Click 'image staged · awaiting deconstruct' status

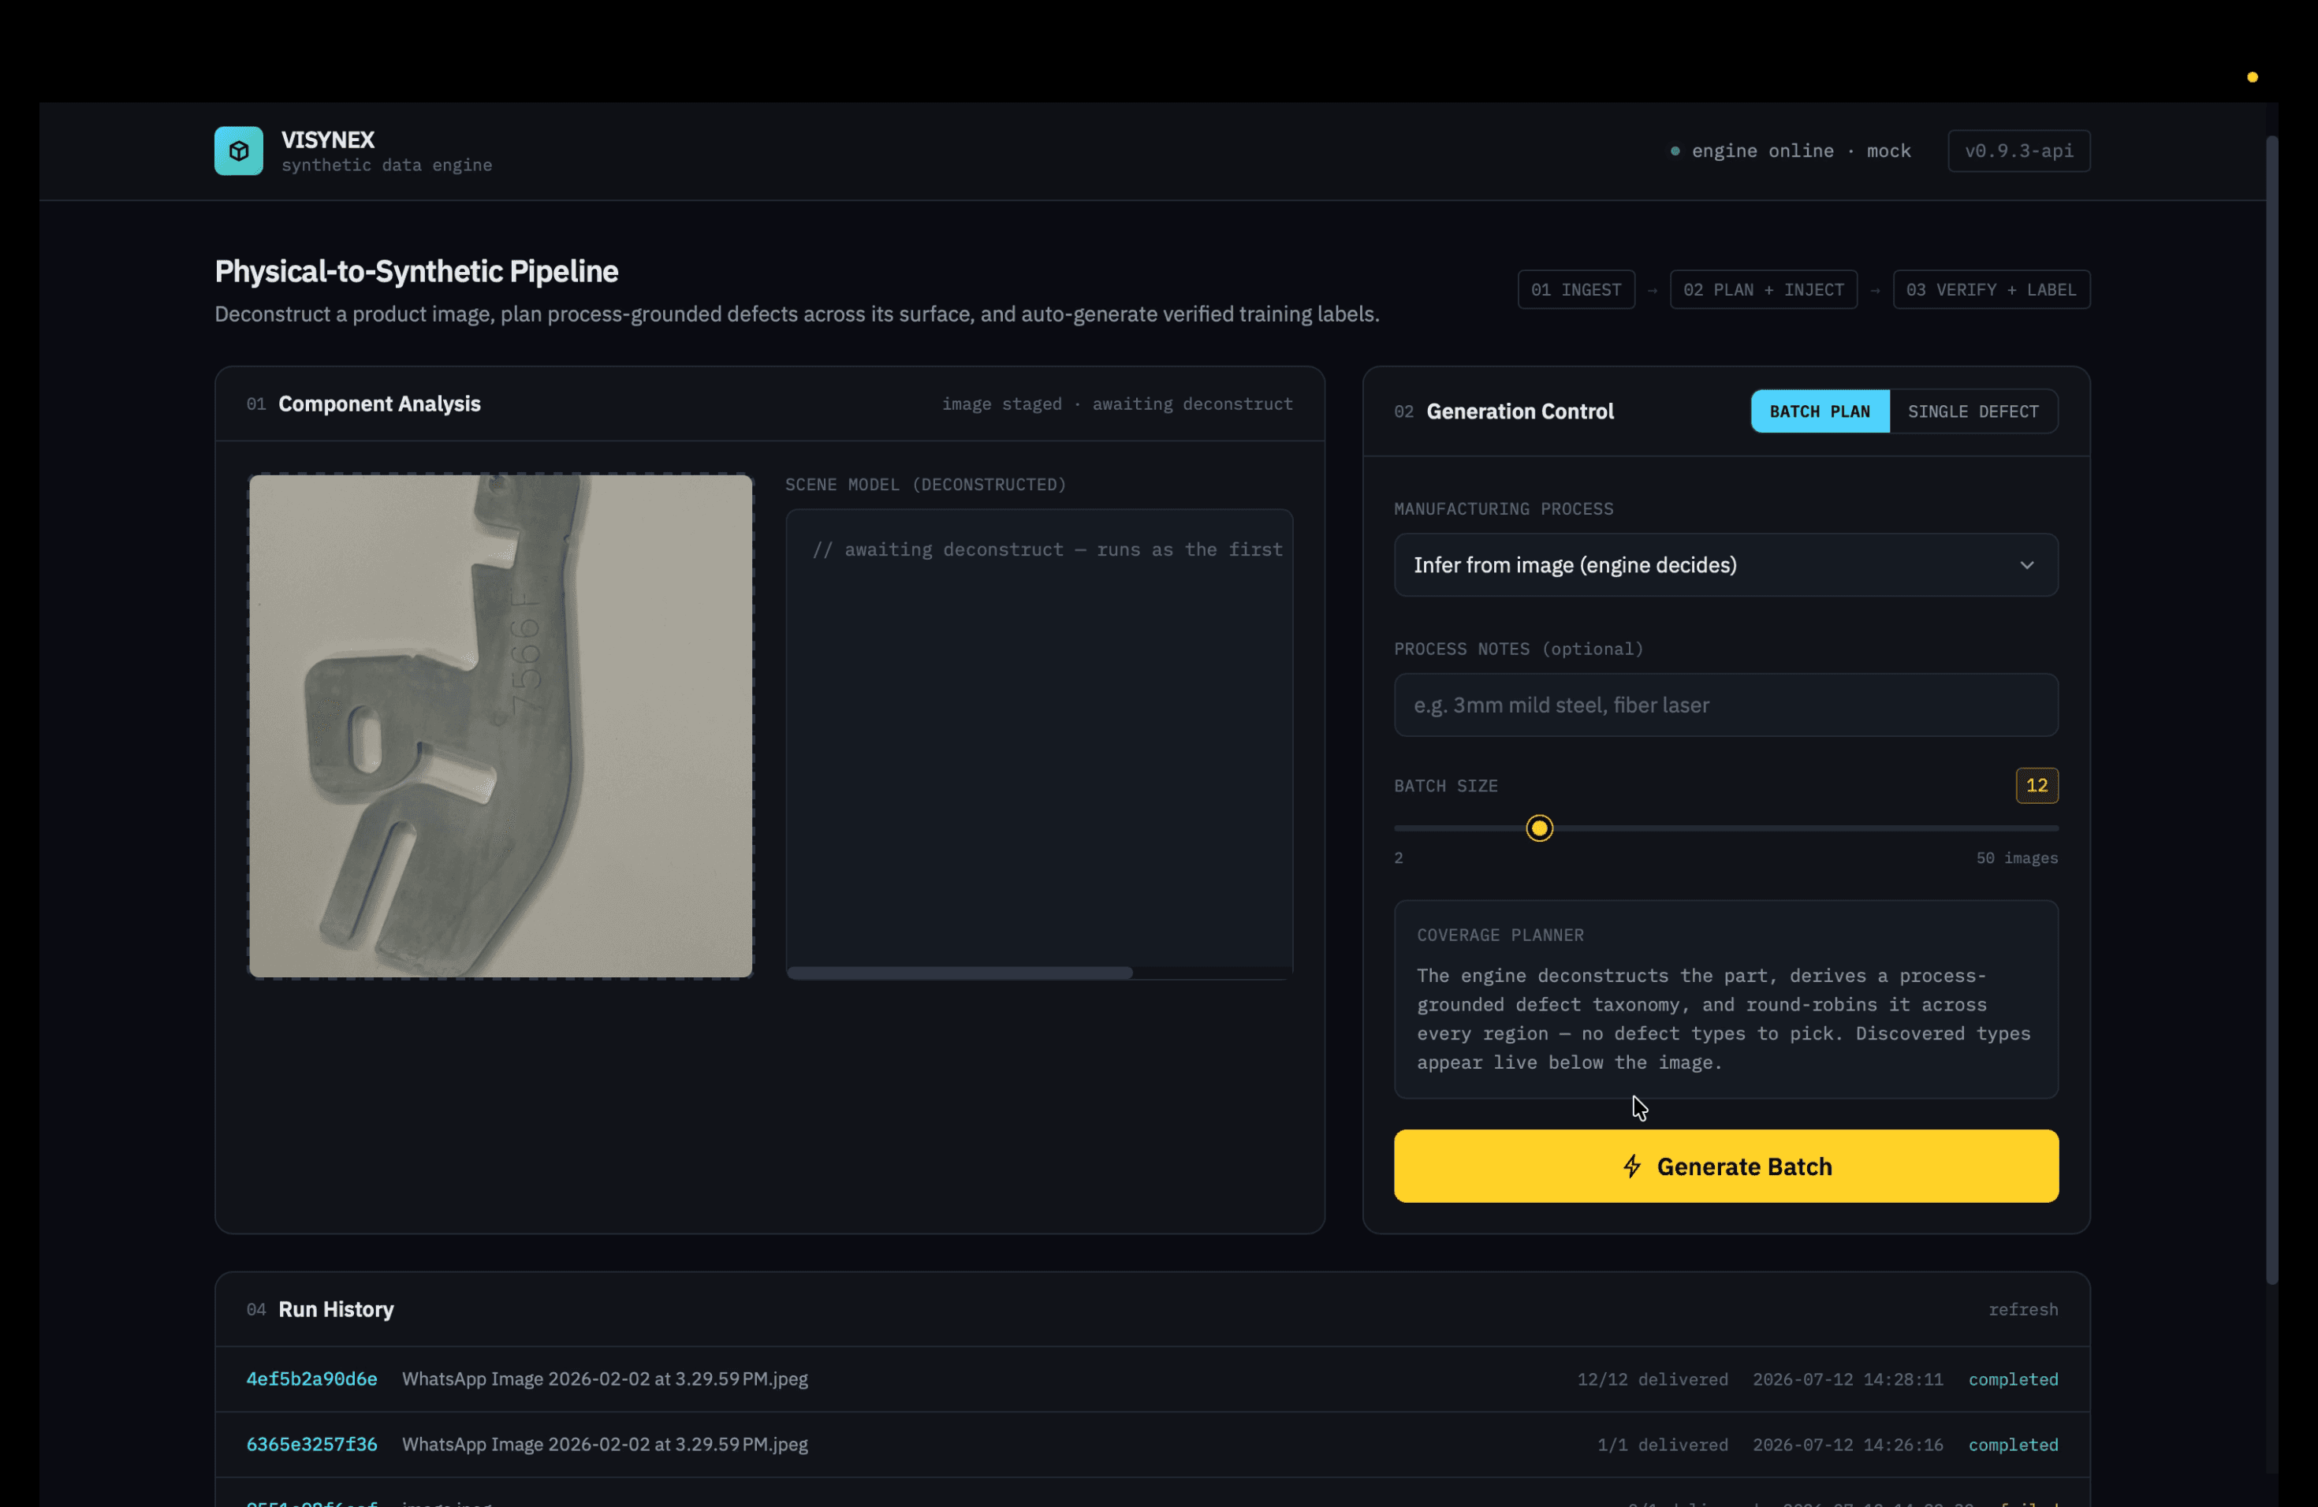(x=1117, y=404)
